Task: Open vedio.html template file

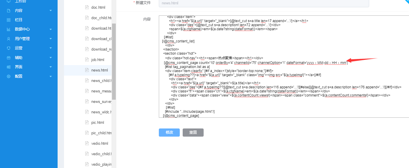Action: click(x=99, y=143)
